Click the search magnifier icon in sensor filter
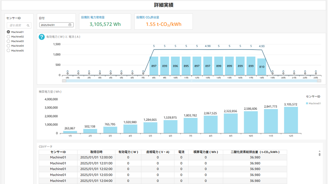The image size is (328, 184). (x=28, y=25)
